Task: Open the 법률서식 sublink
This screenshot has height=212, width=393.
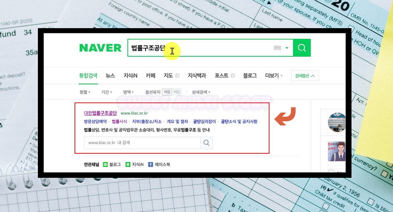Action: point(119,121)
